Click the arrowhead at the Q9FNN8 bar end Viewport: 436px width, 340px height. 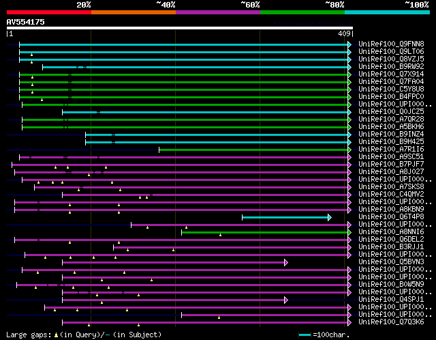point(350,44)
